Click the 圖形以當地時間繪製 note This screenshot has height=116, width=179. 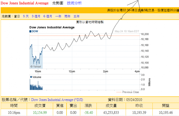click(x=90, y=22)
